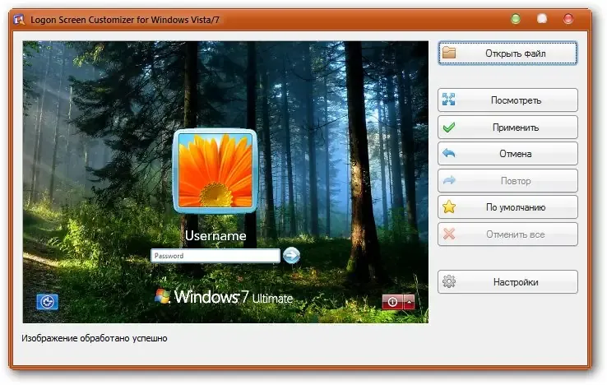
Task: Click the Password field in preview
Action: (x=215, y=256)
